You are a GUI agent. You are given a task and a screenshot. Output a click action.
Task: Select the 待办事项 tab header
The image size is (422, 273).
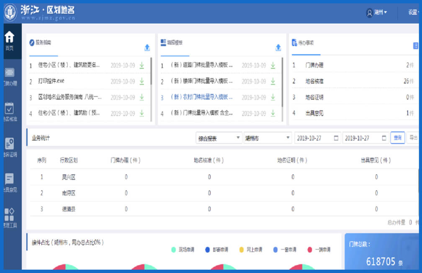tap(306, 43)
